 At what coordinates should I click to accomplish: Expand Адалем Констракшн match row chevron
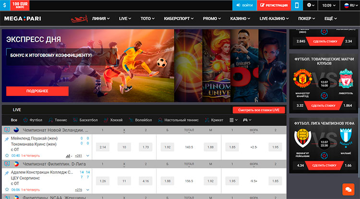click(x=88, y=190)
